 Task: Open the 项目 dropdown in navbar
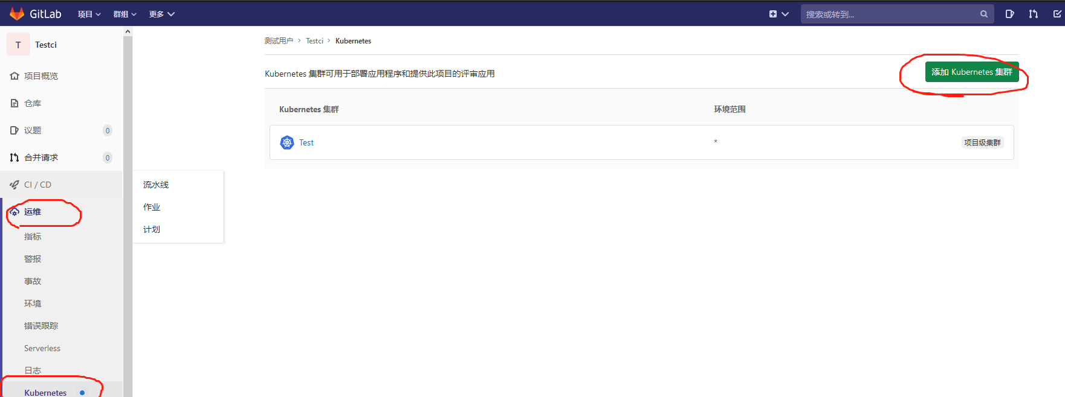click(89, 14)
